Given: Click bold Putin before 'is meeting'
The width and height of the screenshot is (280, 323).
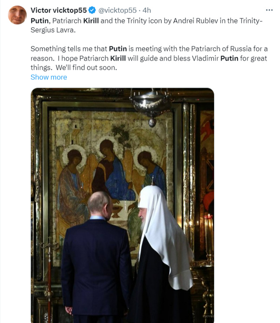Looking at the screenshot, I should (x=118, y=49).
